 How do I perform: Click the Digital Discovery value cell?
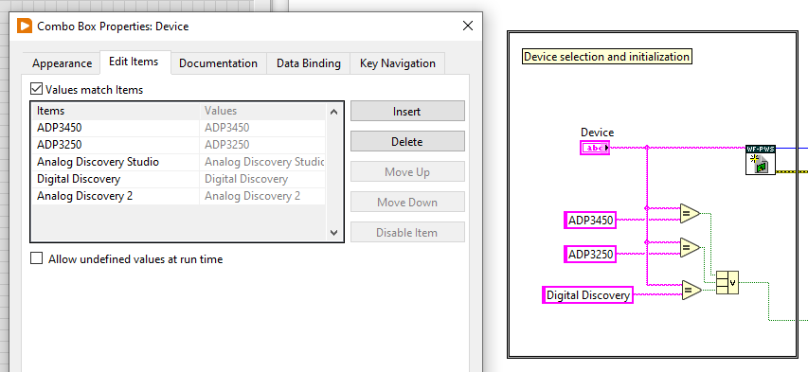pos(262,179)
